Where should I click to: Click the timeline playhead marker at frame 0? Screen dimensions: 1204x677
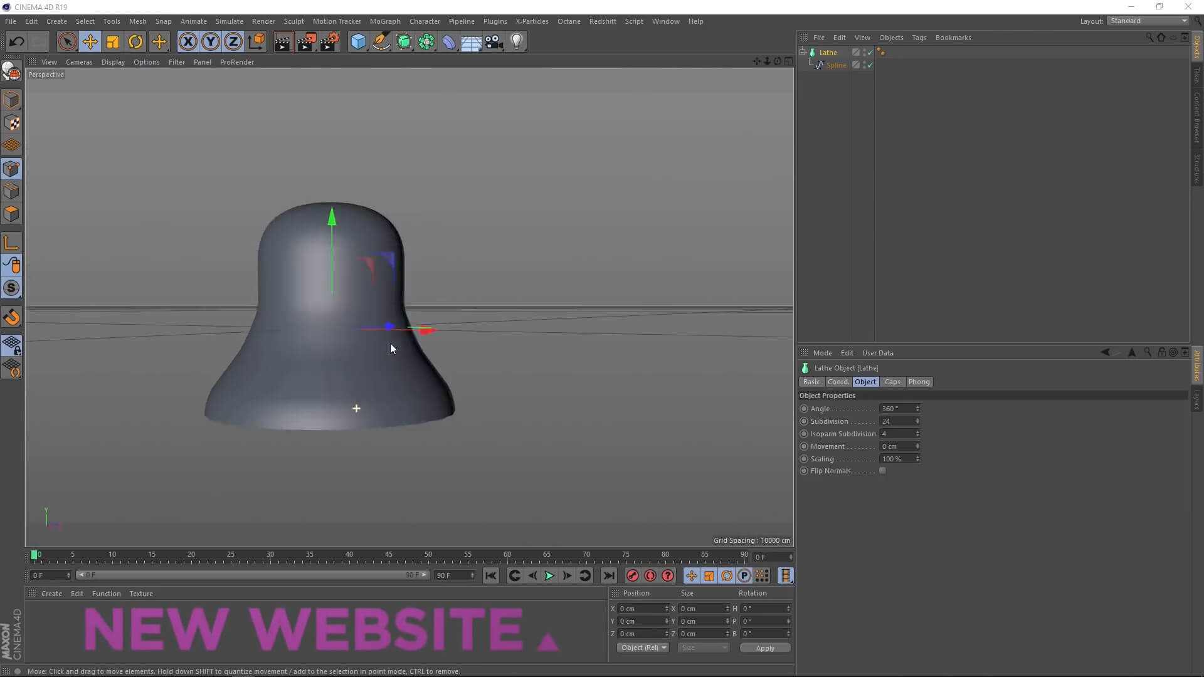35,555
